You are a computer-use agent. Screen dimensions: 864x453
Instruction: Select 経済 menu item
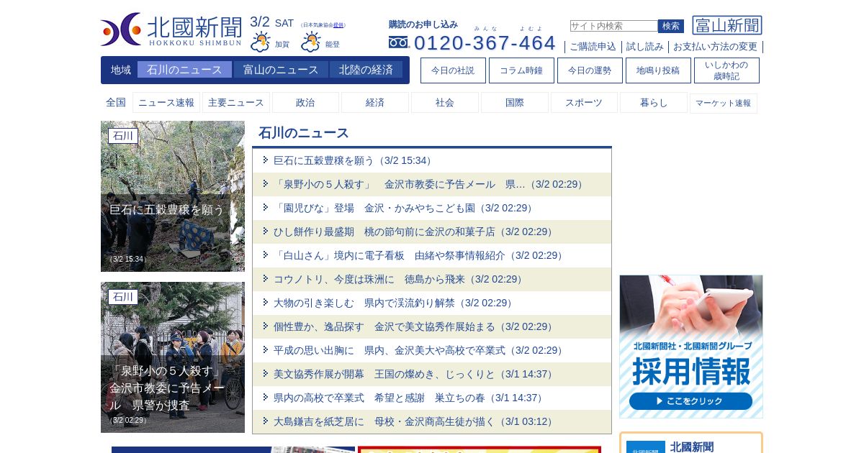[x=375, y=103]
